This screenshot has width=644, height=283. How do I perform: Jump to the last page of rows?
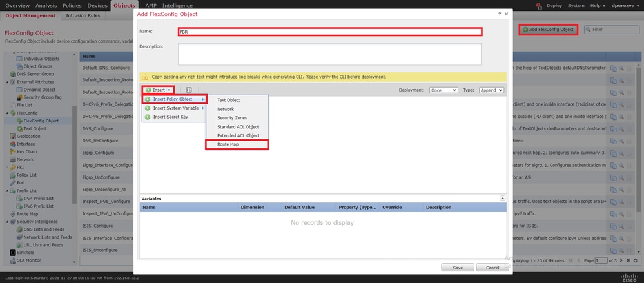point(628,260)
